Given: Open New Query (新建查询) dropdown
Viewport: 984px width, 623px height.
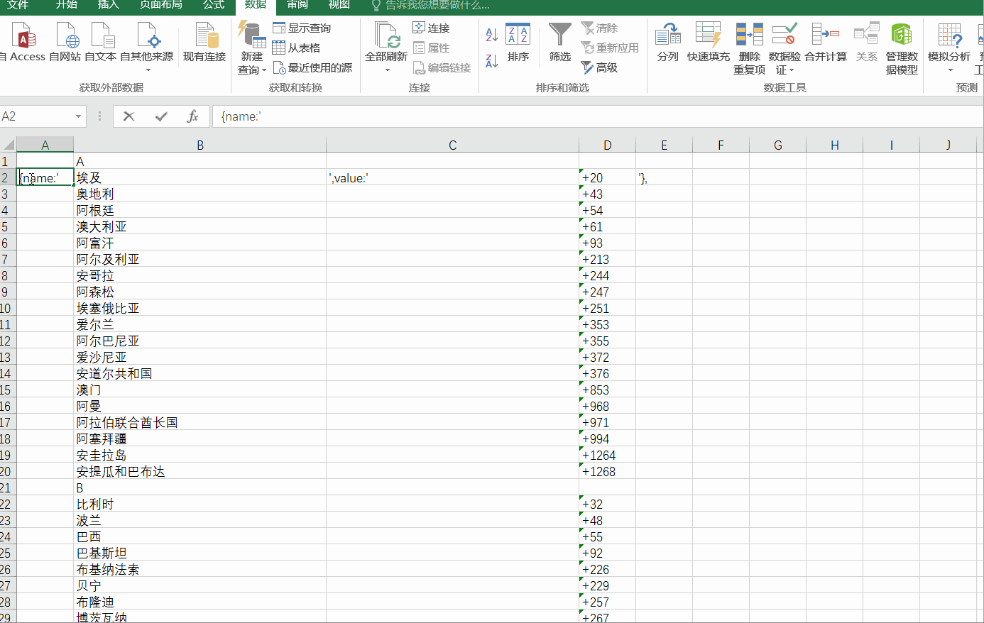Looking at the screenshot, I should pyautogui.click(x=252, y=48).
